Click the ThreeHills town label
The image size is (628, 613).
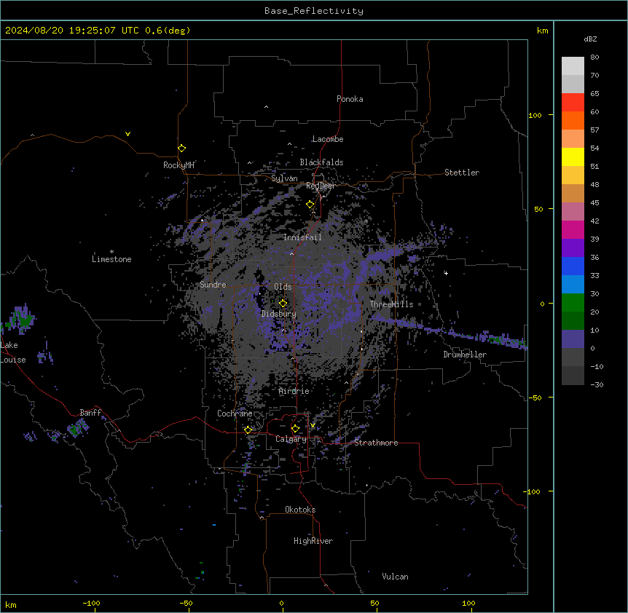coord(391,304)
